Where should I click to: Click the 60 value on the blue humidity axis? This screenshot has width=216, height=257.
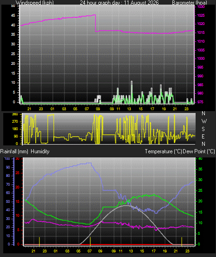click(x=8, y=193)
